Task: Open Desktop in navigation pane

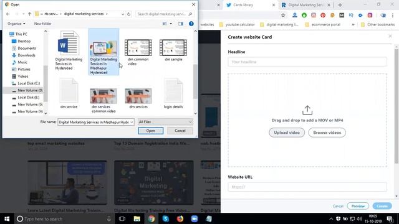Action: point(21,41)
